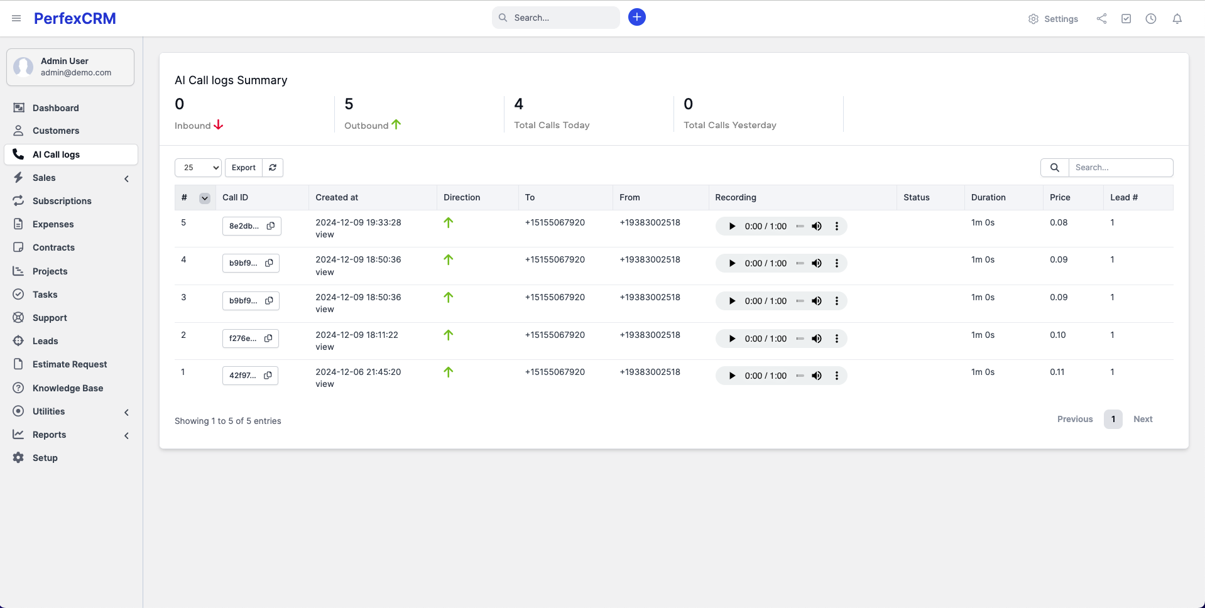This screenshot has width=1205, height=608.
Task: Play the recording on the topmost call row
Action: point(731,225)
